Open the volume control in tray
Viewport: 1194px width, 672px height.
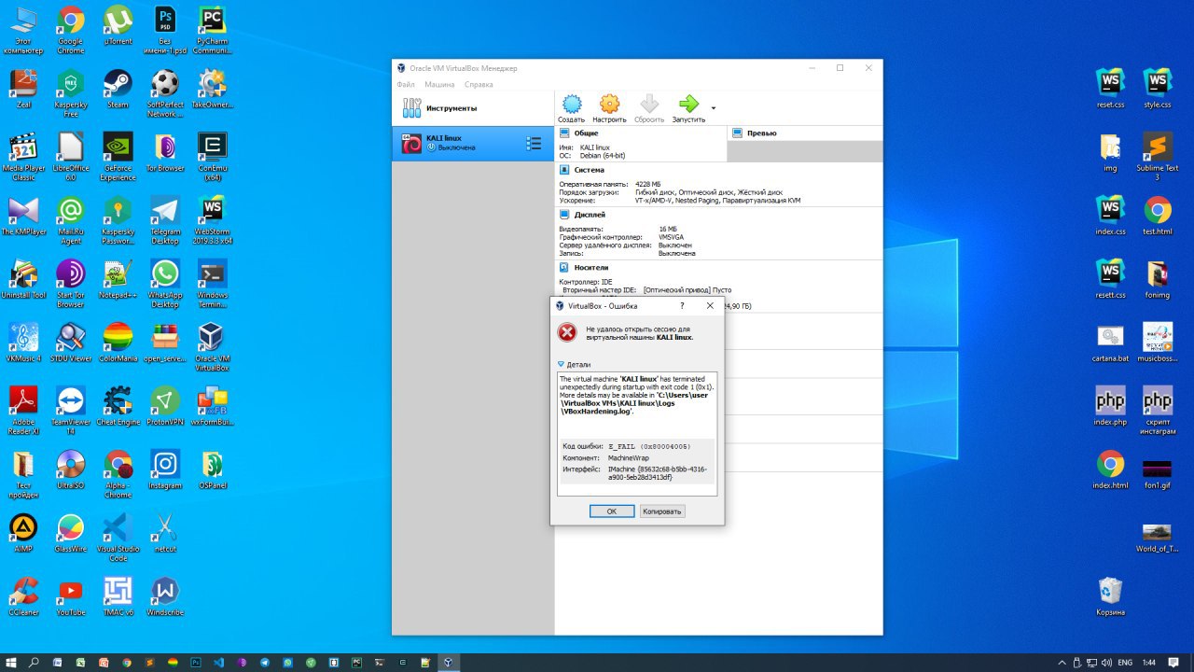pyautogui.click(x=1104, y=662)
